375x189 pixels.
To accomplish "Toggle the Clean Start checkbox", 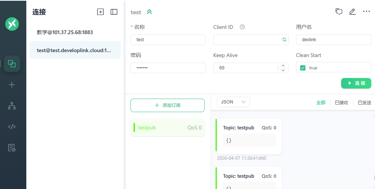I will point(303,67).
